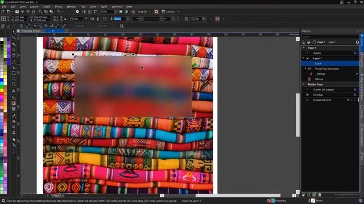Collapse the Master Page node
This screenshot has width=364, height=204.
click(304, 84)
